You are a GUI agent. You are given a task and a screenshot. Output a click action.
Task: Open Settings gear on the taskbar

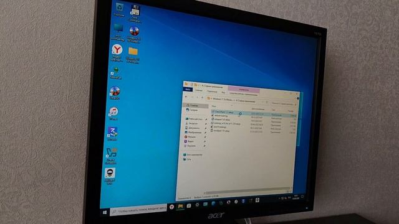click(x=197, y=205)
